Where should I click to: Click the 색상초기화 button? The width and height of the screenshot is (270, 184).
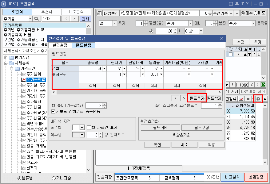tap(181, 135)
